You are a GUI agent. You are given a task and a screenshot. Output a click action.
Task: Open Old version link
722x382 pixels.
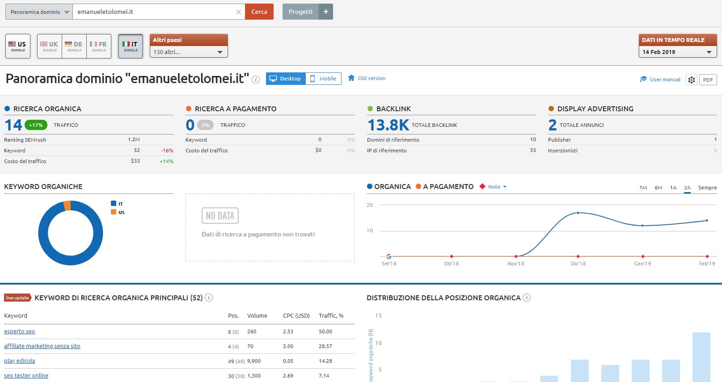coord(372,78)
